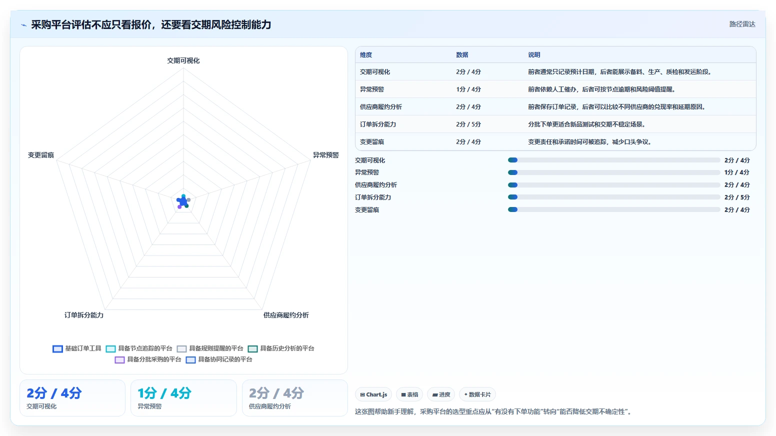Click the 2分 / 5分 value in the table
This screenshot has width=776, height=436.
(x=468, y=124)
